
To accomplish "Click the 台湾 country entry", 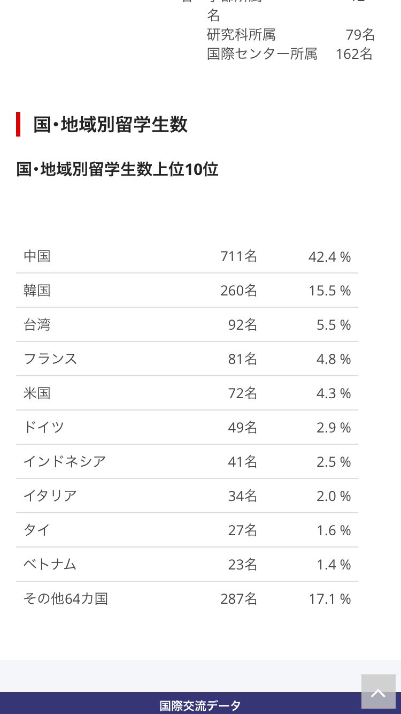I will (x=37, y=325).
